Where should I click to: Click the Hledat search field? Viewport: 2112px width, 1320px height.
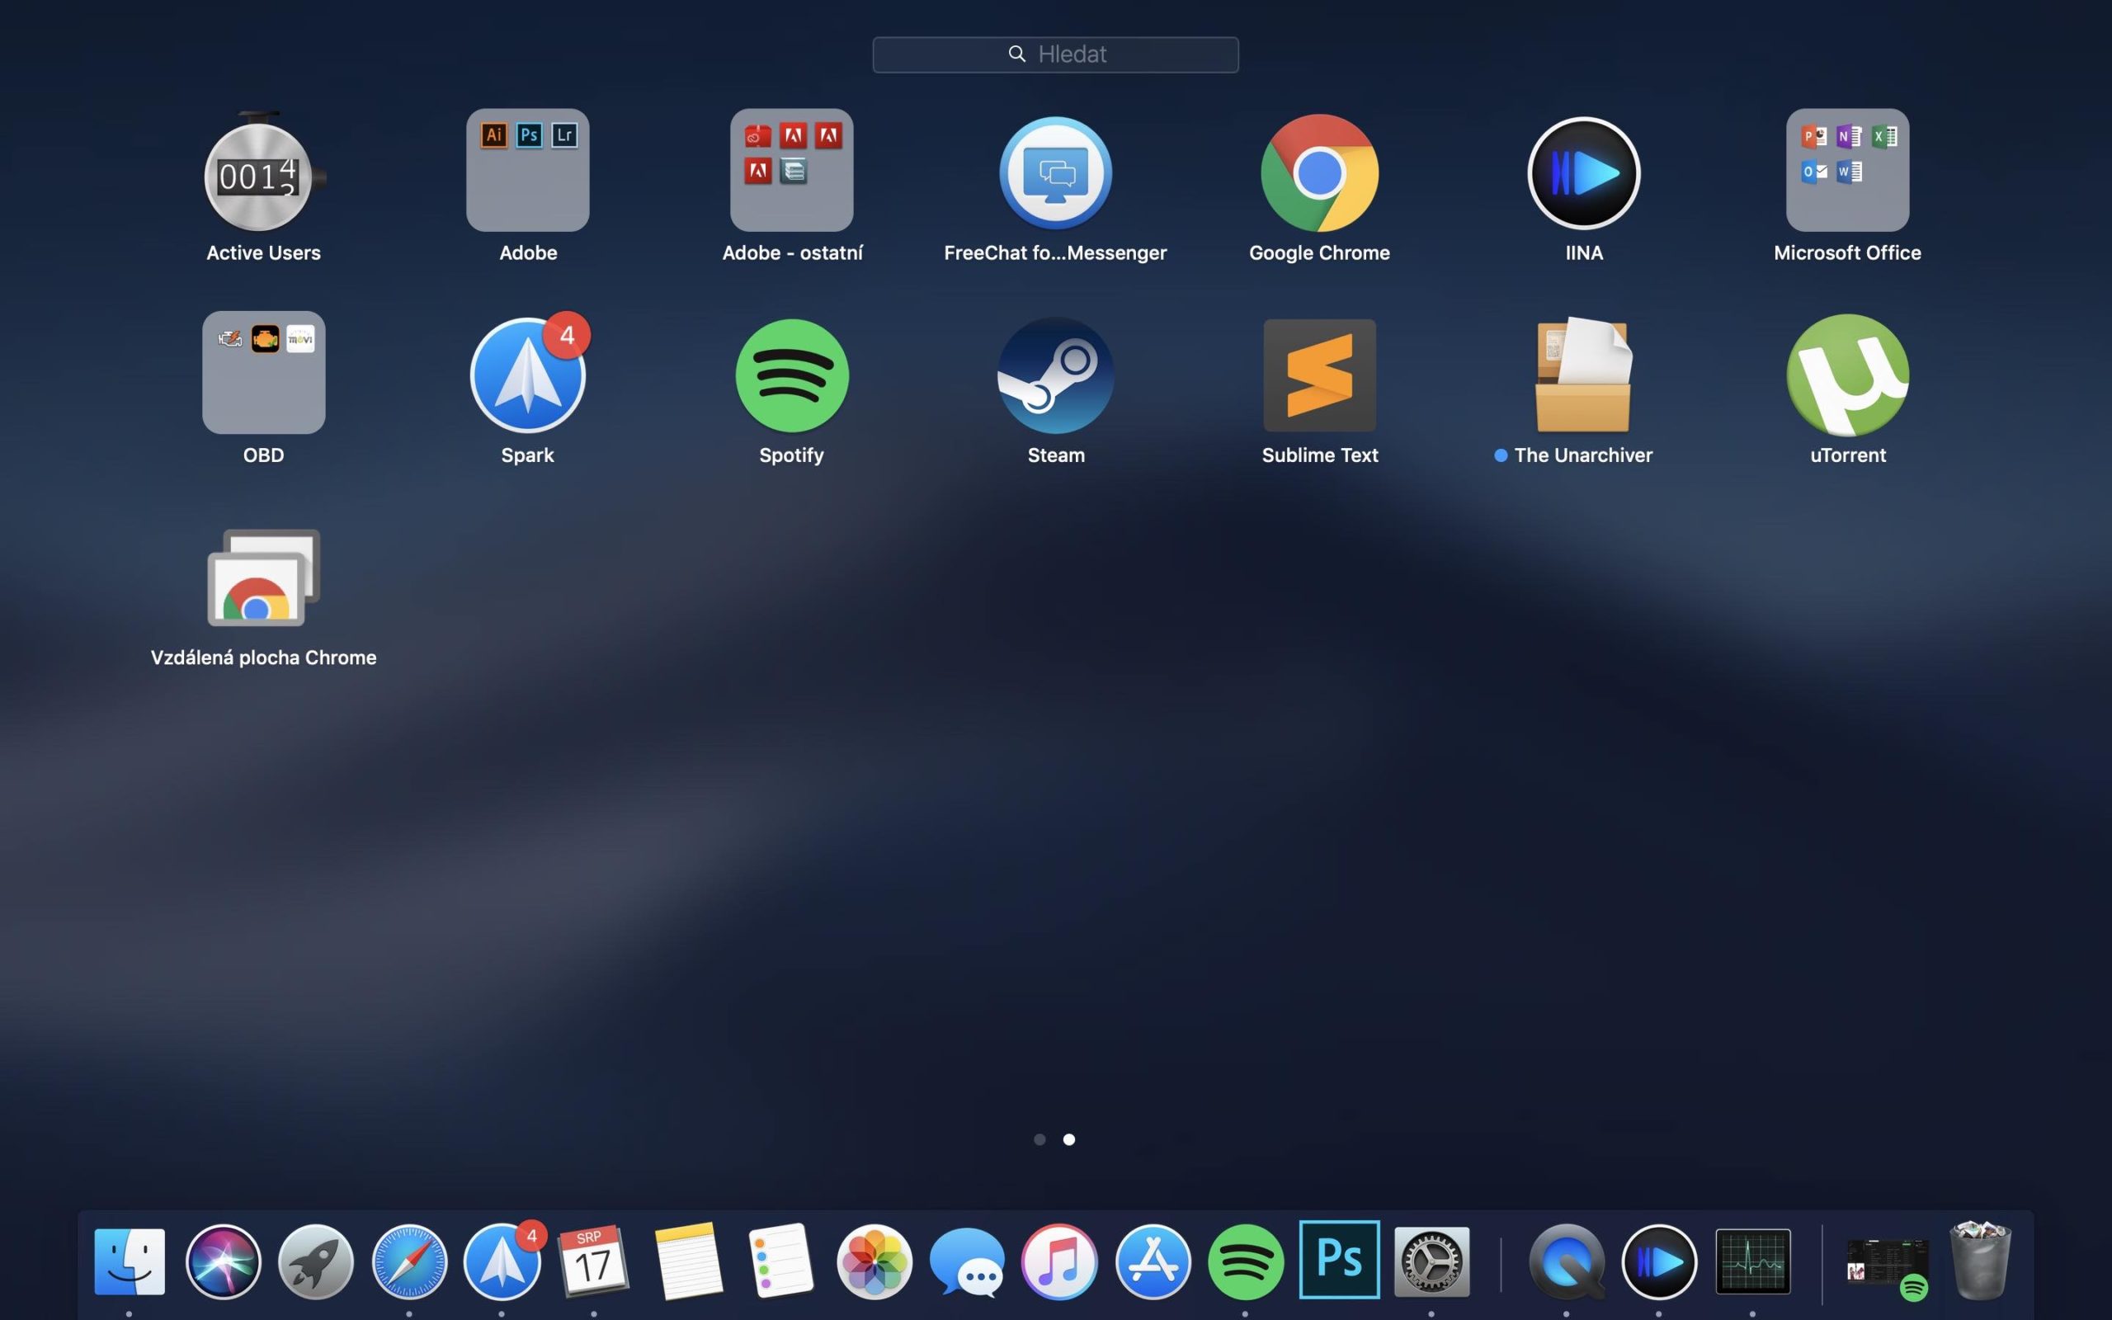[x=1055, y=54]
